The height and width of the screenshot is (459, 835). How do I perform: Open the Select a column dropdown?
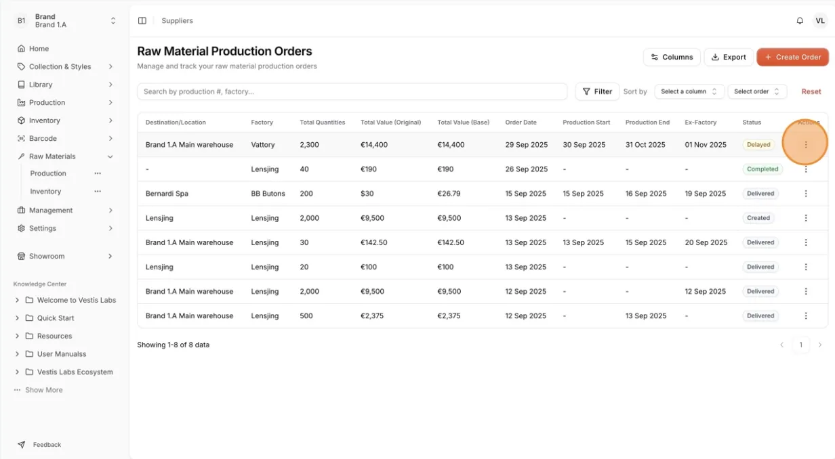point(689,91)
